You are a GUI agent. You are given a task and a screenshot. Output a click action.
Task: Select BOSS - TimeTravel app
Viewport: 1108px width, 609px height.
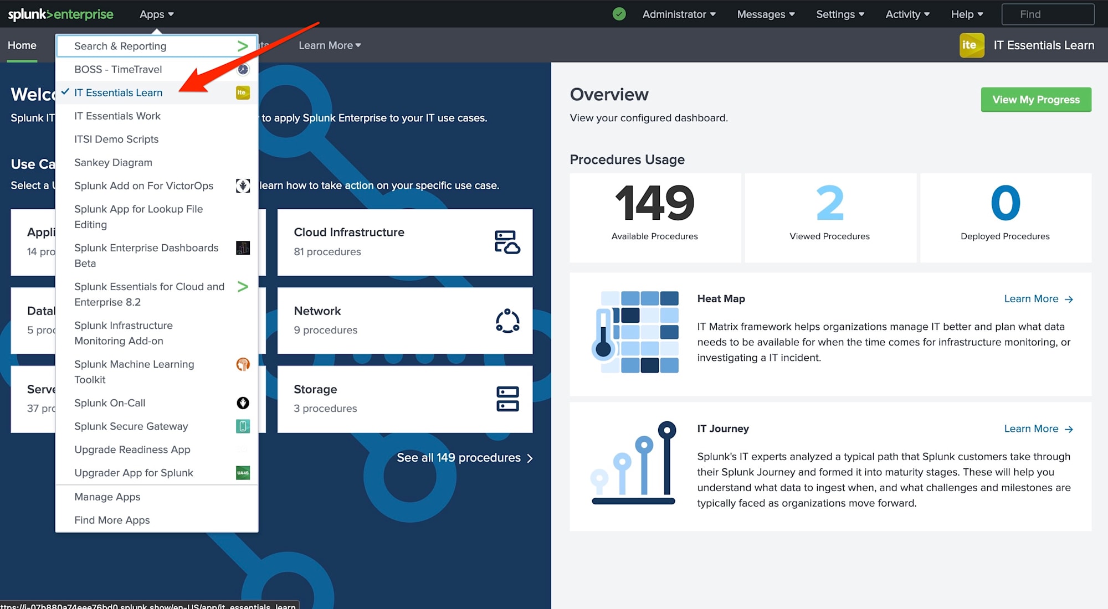pyautogui.click(x=157, y=69)
